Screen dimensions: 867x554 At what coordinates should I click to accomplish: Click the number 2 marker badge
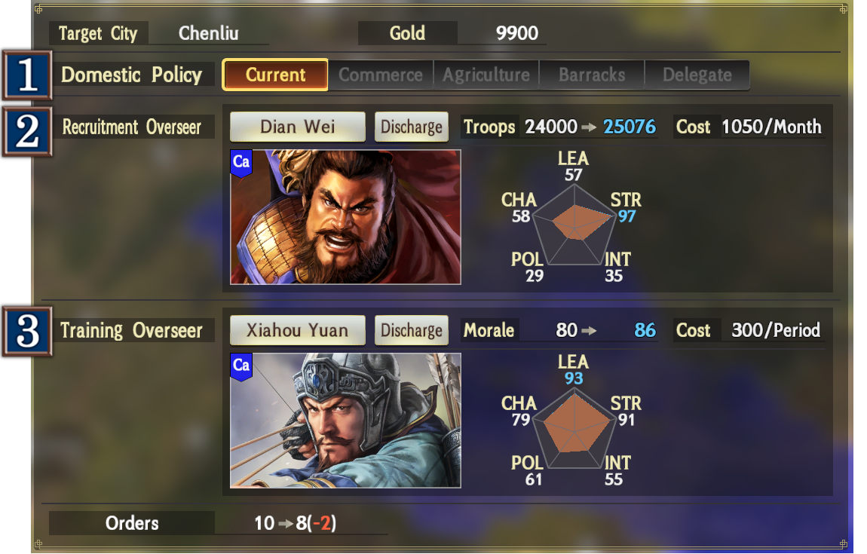click(27, 132)
